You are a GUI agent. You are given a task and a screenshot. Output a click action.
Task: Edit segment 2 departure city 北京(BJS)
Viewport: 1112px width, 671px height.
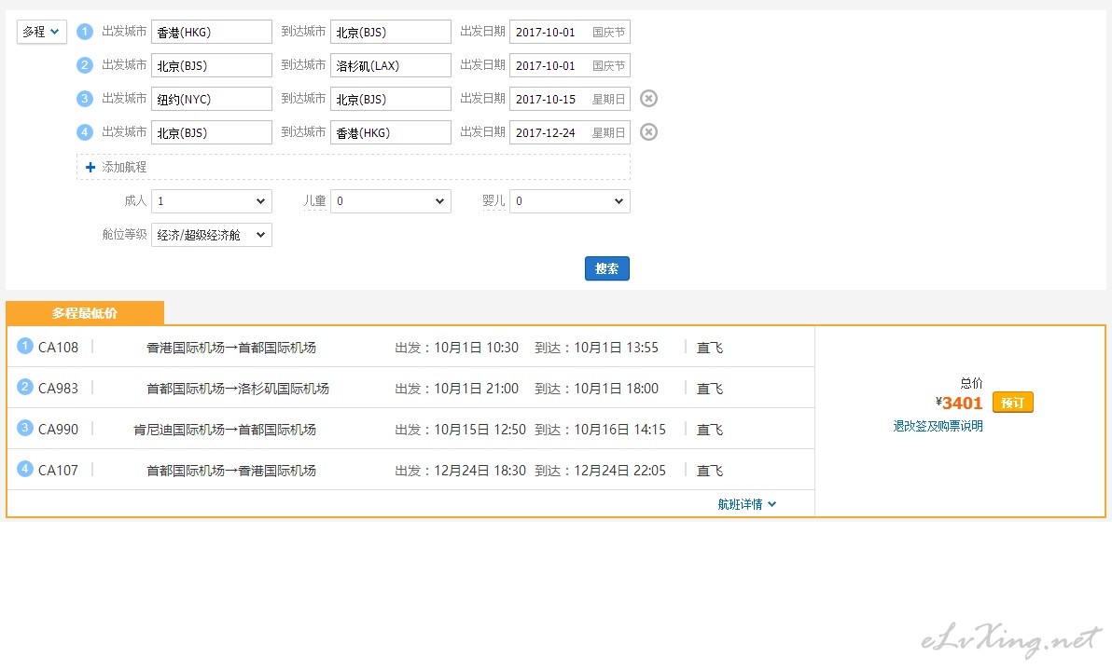pos(212,65)
